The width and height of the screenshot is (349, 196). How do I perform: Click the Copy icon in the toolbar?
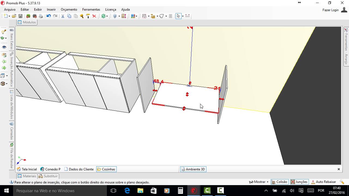[x=69, y=16]
